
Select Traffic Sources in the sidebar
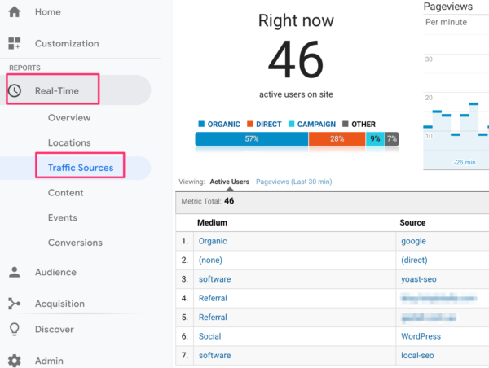81,168
